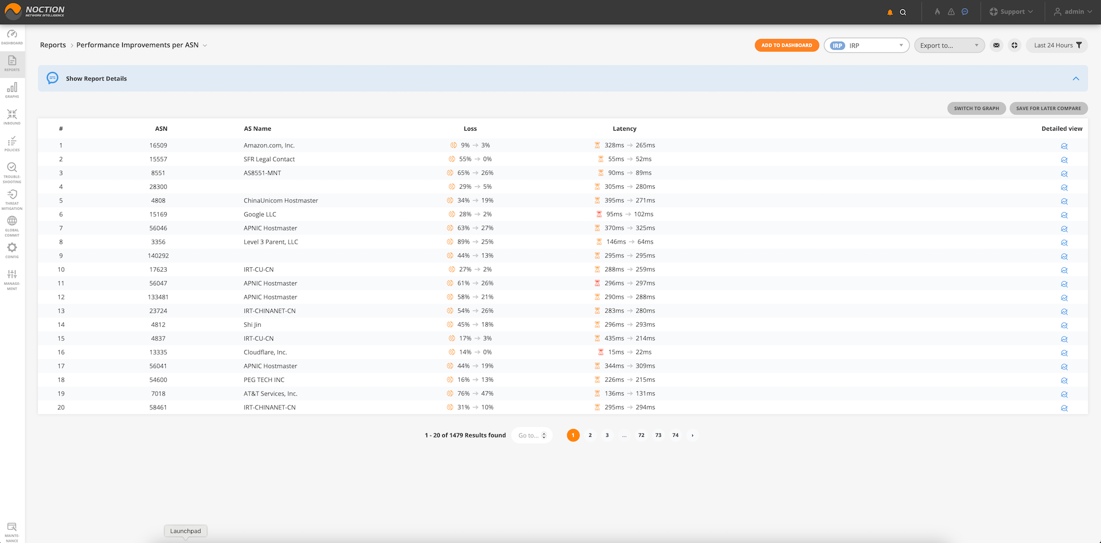Click the Noction logo
Viewport: 1101px width, 543px height.
click(x=35, y=11)
